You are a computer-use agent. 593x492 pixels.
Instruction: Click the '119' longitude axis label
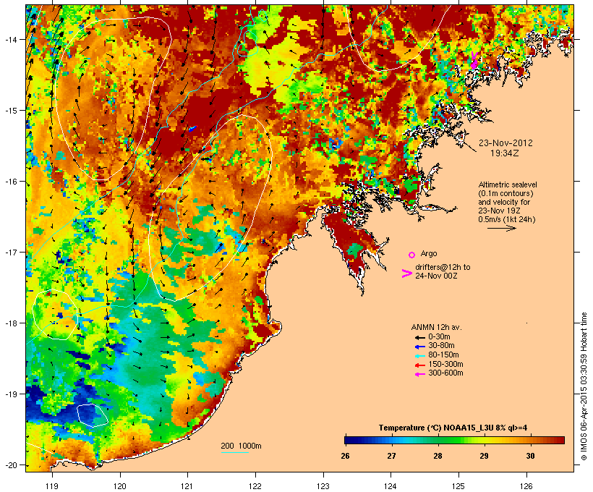click(x=52, y=486)
